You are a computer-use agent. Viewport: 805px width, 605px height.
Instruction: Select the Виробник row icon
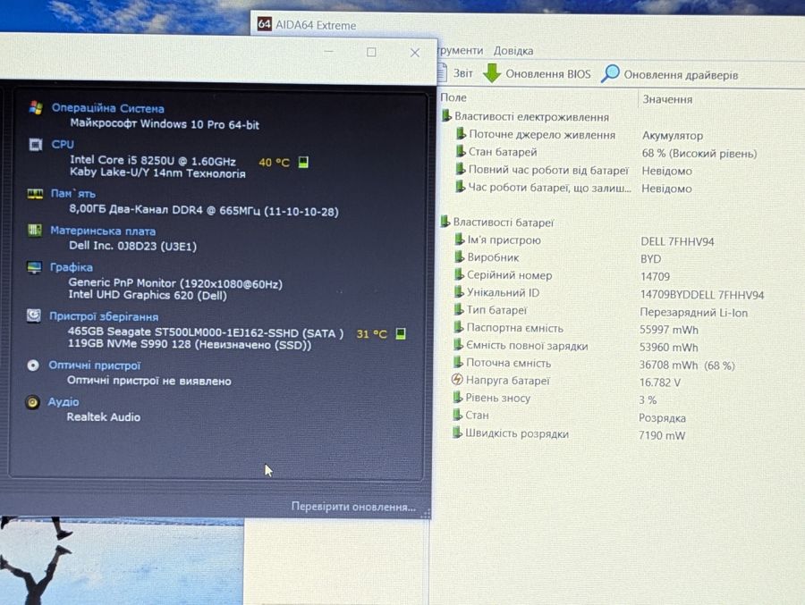point(460,256)
